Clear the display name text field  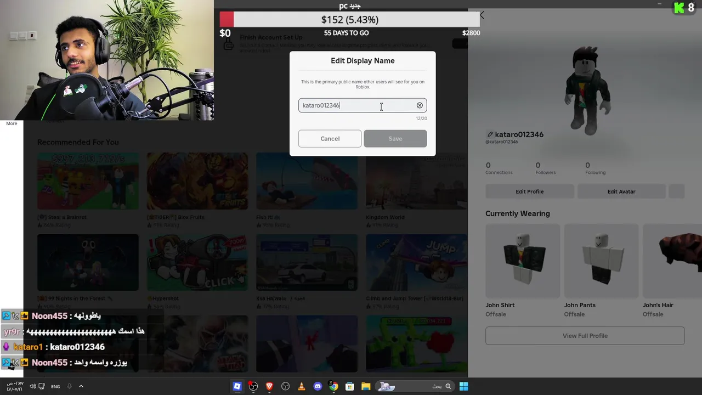(x=420, y=105)
